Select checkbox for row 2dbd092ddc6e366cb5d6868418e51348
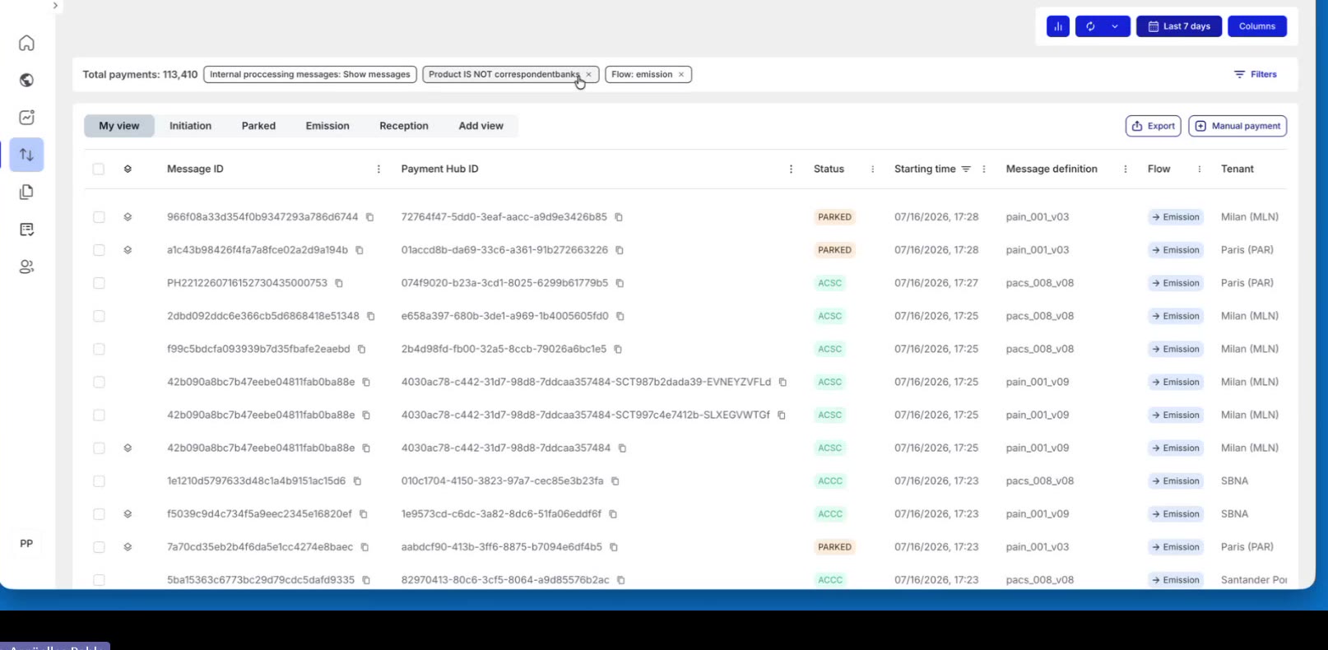This screenshot has height=650, width=1328. coord(99,316)
